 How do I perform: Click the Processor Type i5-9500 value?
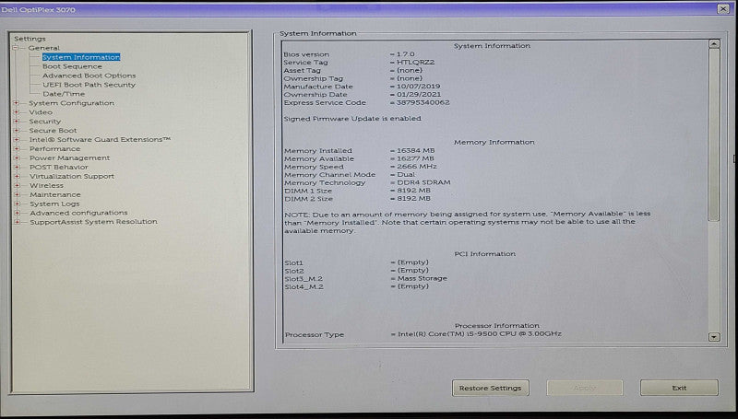[480, 334]
